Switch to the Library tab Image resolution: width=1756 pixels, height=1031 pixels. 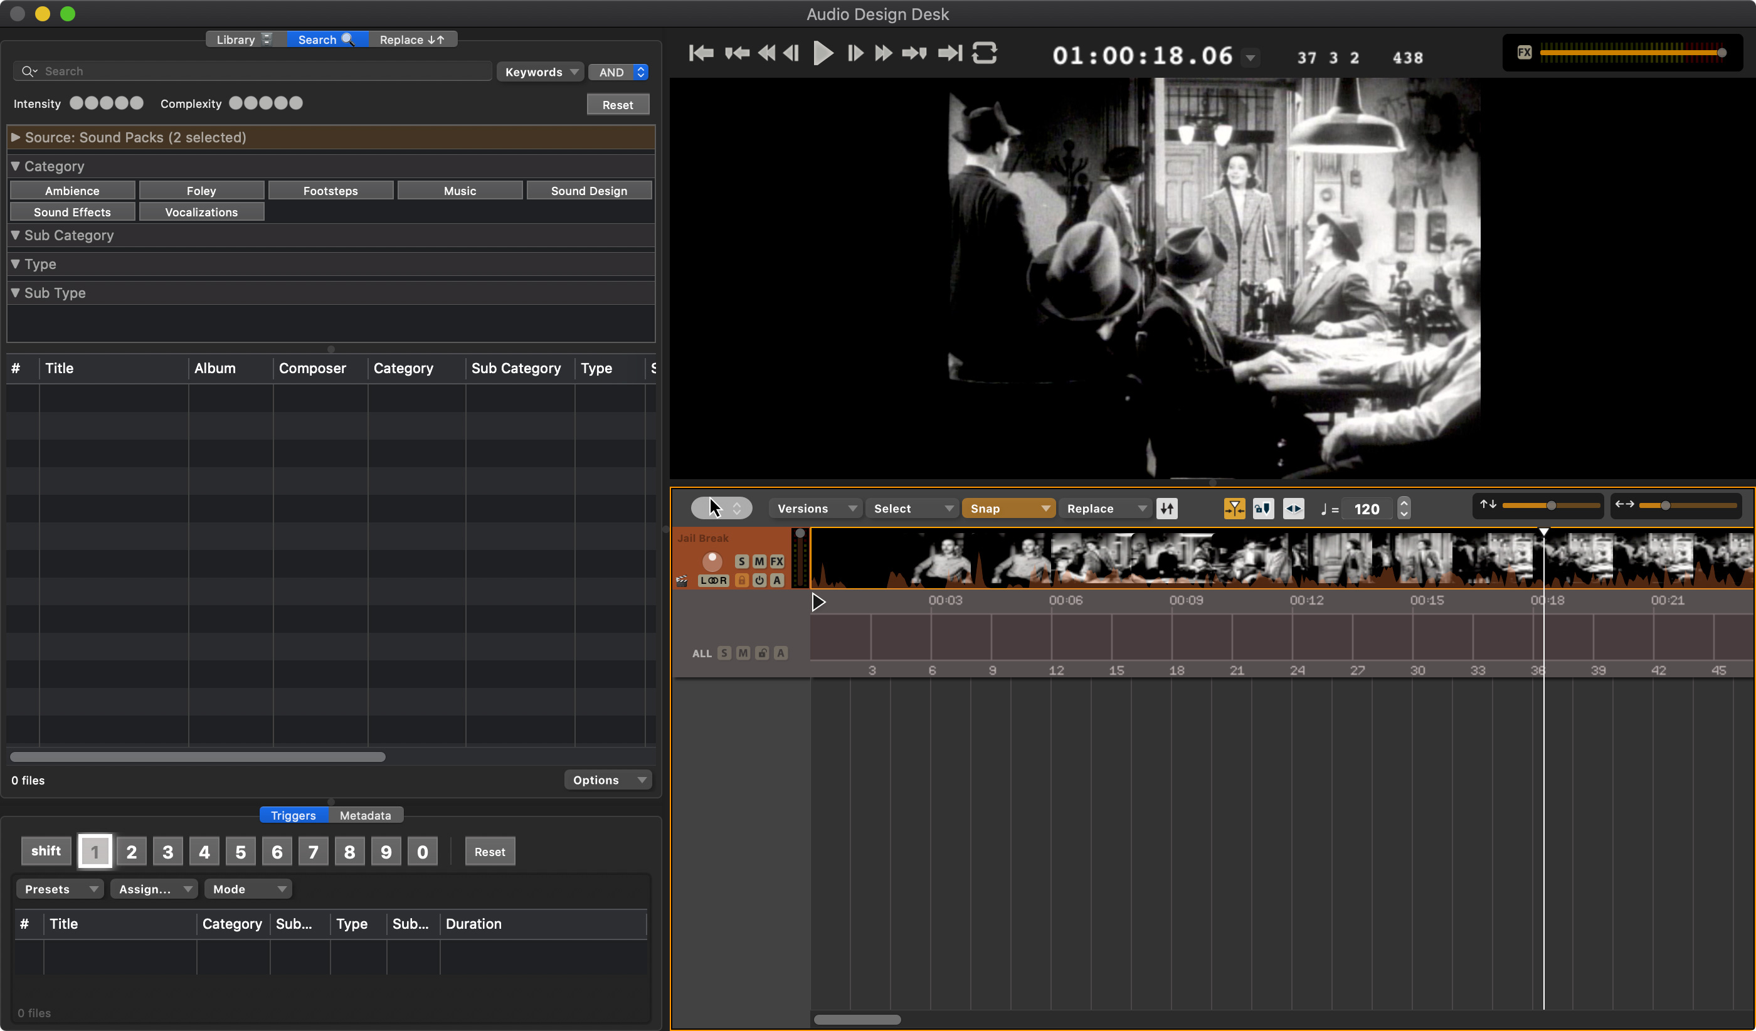245,40
